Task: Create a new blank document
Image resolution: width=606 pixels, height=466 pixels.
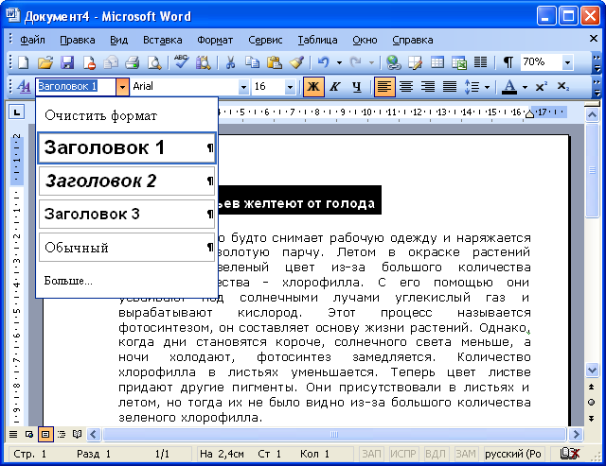Action: [23, 62]
